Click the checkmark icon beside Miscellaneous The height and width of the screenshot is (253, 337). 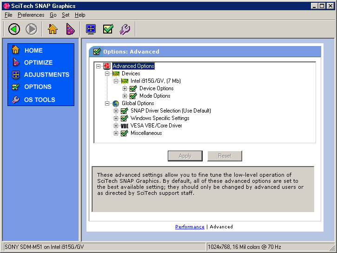(125, 133)
